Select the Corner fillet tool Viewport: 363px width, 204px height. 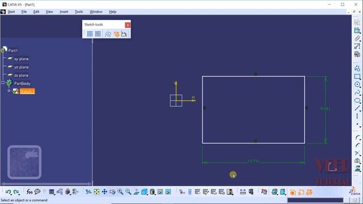click(357, 138)
